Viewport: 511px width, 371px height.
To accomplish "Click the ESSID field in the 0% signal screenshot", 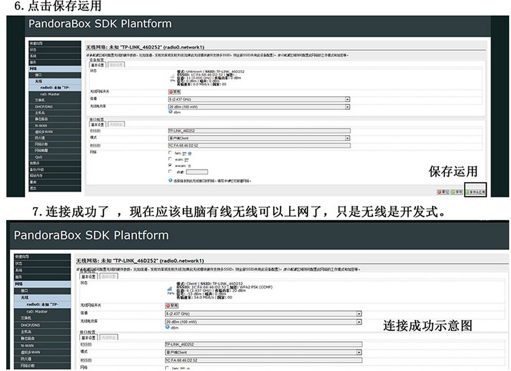I will coord(258,131).
